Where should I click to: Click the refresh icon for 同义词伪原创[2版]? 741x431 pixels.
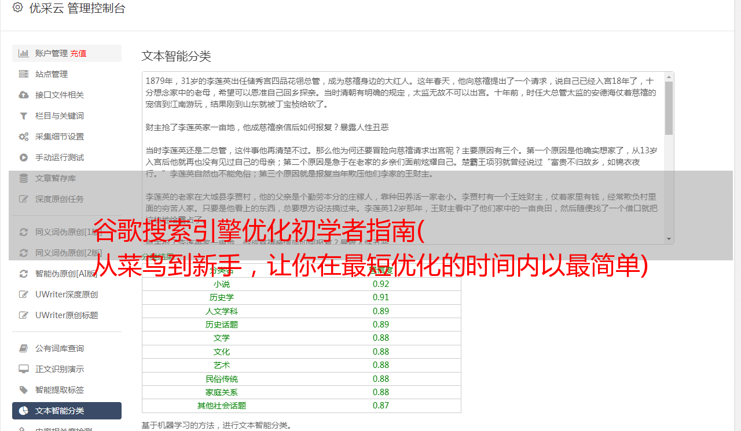[24, 253]
